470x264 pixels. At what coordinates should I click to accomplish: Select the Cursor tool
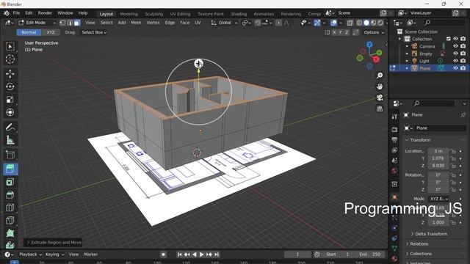coord(10,59)
